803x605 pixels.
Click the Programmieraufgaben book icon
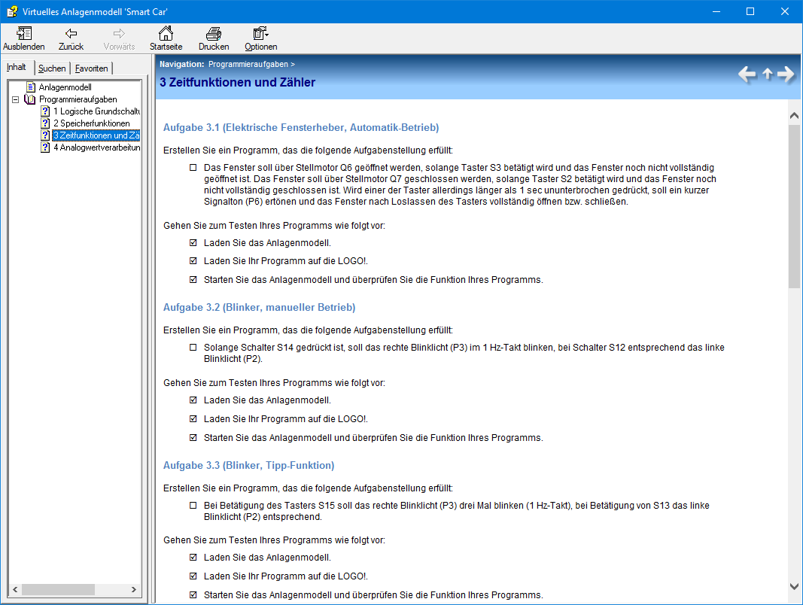(x=29, y=99)
